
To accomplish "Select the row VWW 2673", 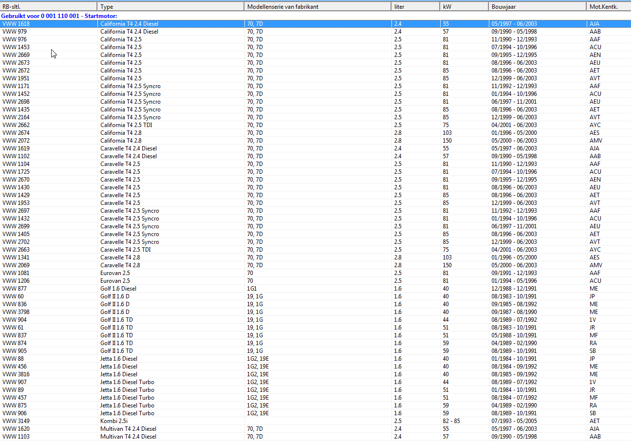I will click(x=315, y=63).
